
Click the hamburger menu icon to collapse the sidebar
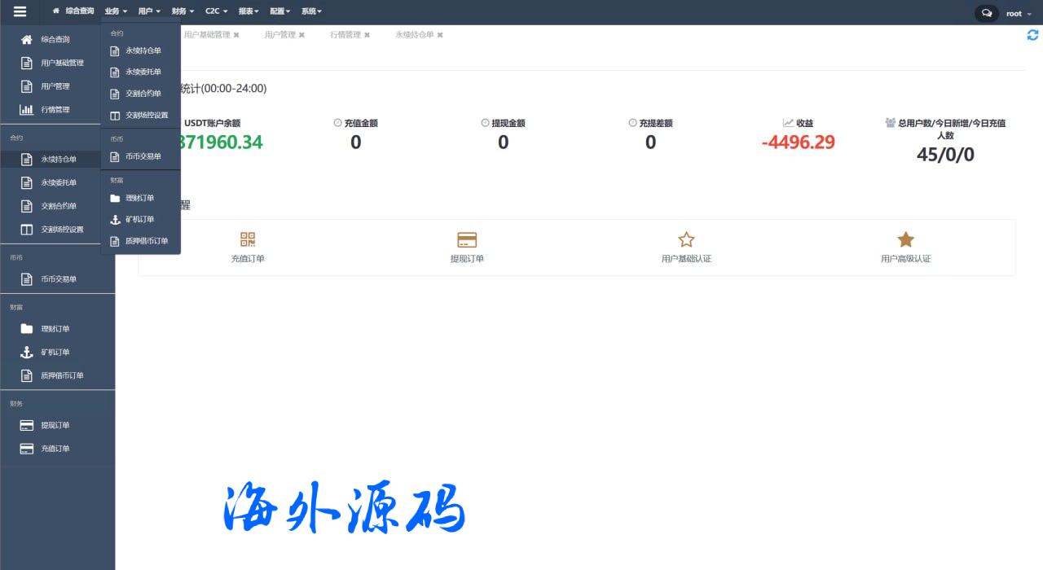[20, 11]
